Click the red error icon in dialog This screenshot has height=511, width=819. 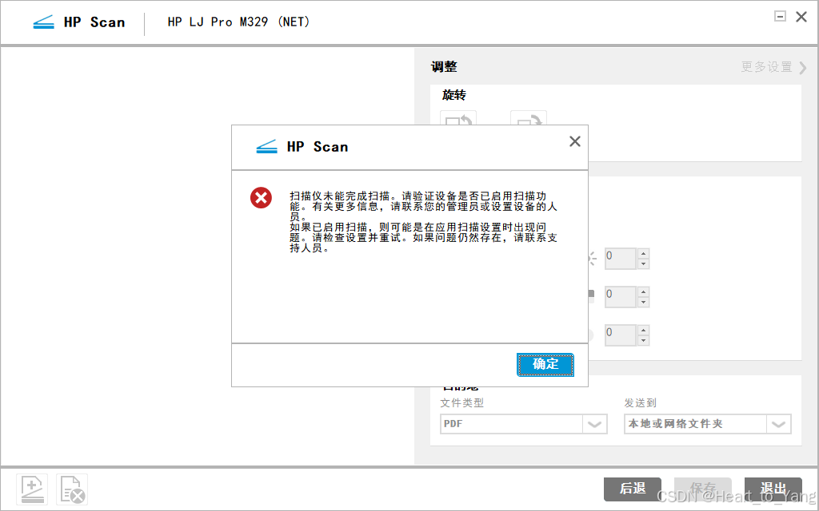(261, 198)
